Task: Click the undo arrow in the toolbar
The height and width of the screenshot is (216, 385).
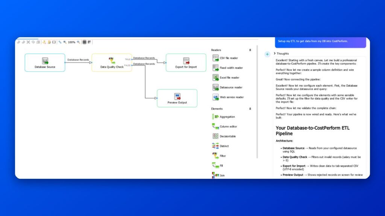Action: pyautogui.click(x=18, y=42)
